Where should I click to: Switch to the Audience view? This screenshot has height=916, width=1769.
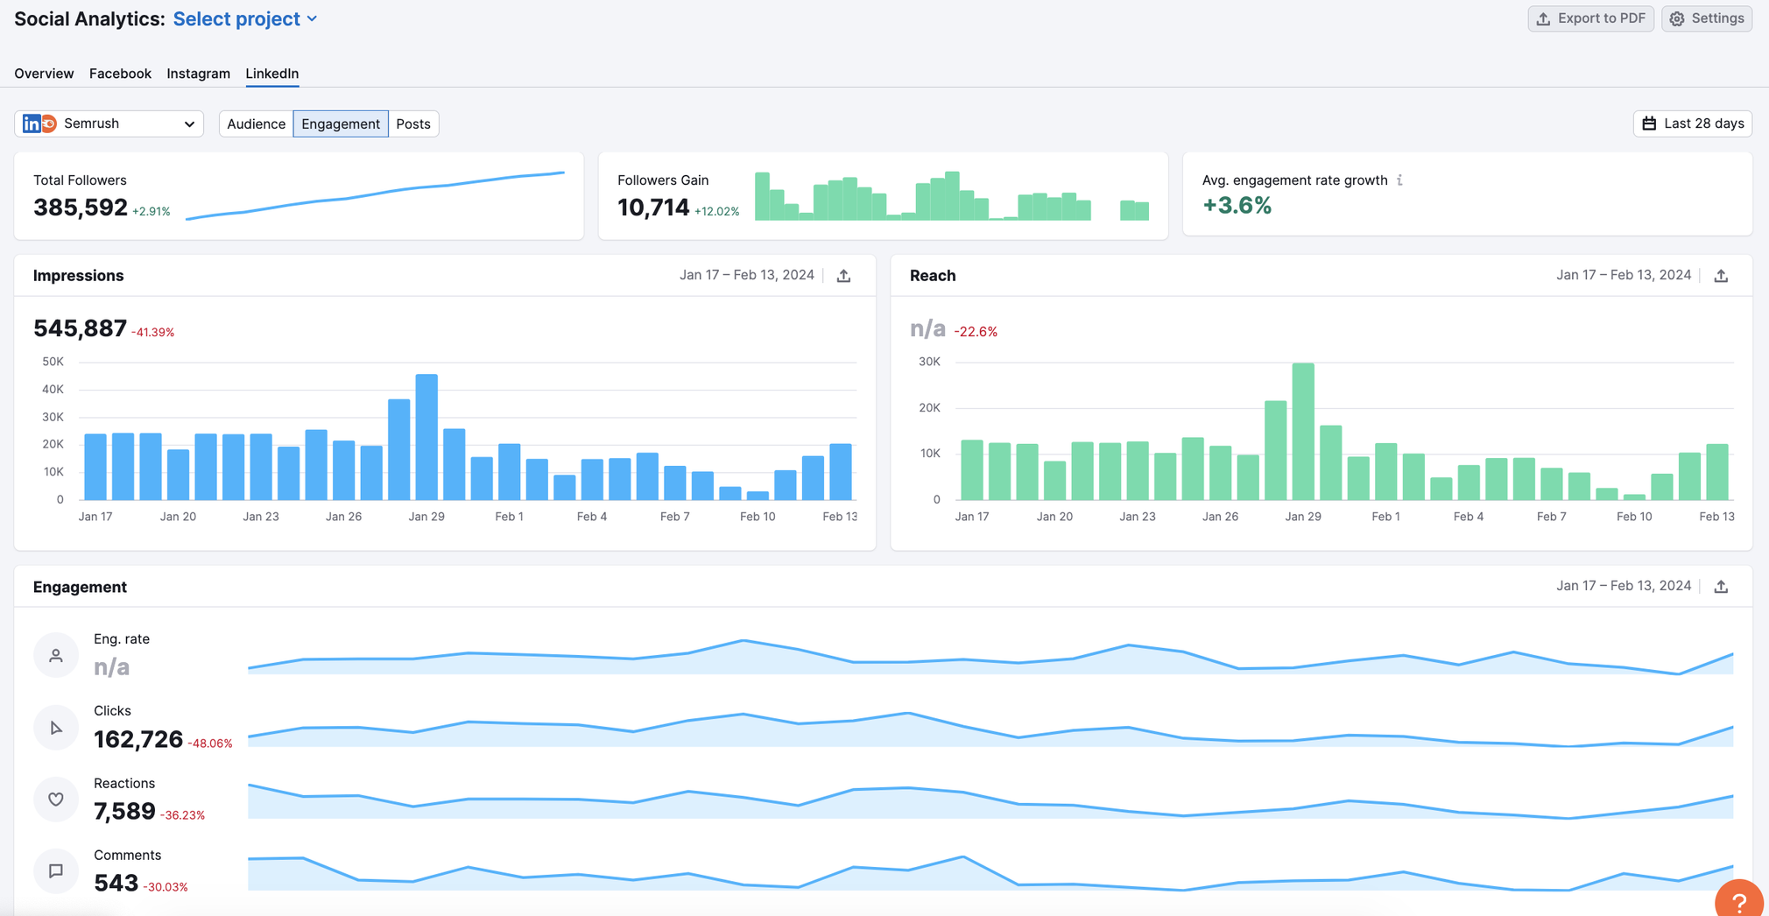tap(256, 123)
